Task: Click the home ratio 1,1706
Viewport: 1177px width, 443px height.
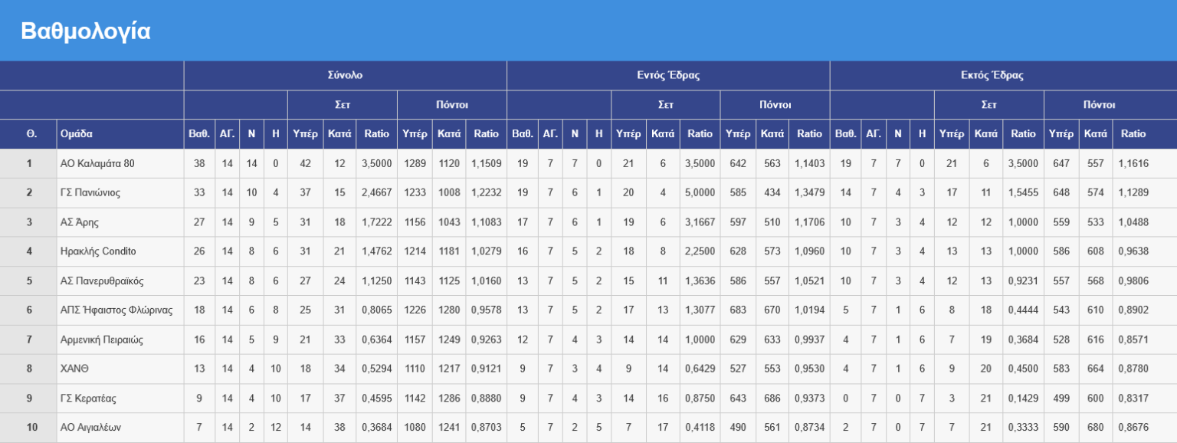Action: point(809,222)
